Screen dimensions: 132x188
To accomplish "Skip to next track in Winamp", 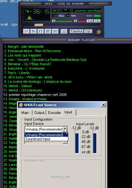I will click(55, 32).
